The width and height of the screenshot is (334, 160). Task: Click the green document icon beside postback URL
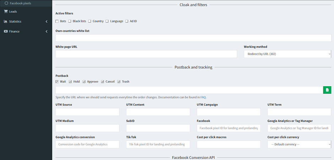pos(327,90)
